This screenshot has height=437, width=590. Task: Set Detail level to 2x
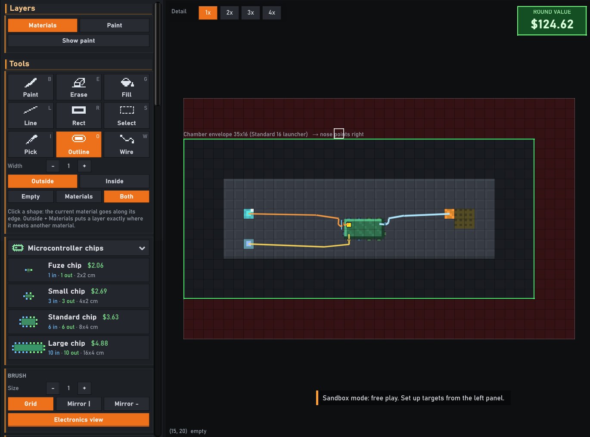[x=230, y=12]
